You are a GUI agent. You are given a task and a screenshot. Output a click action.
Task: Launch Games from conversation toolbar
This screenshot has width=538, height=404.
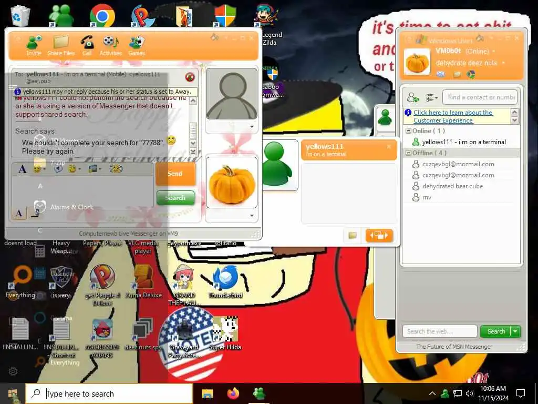pos(137,45)
